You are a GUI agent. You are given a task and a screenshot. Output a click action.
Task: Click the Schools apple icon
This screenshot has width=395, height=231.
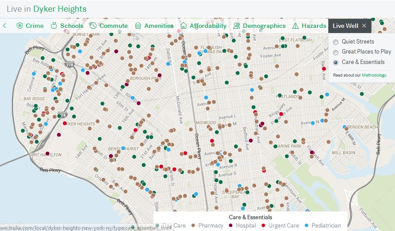(54, 26)
